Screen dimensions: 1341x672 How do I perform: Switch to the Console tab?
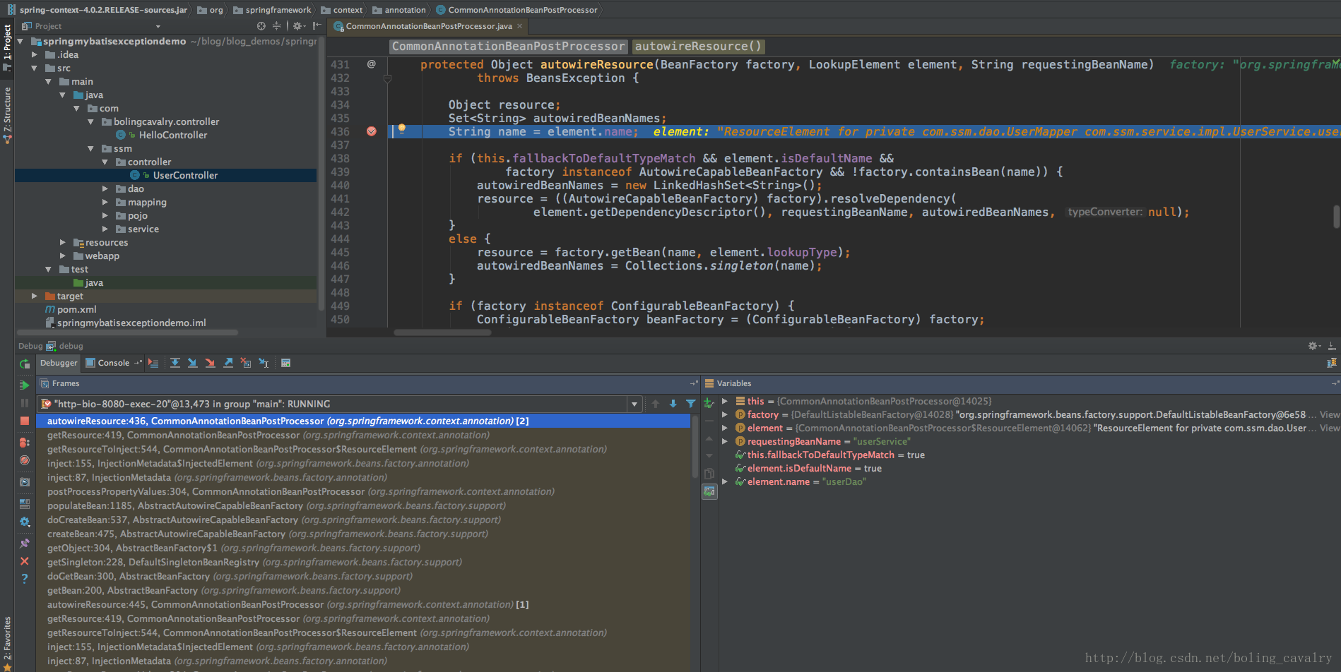point(113,363)
